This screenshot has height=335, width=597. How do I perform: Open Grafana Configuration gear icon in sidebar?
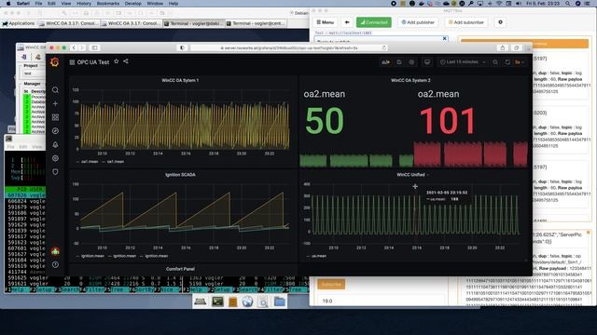pyautogui.click(x=55, y=158)
